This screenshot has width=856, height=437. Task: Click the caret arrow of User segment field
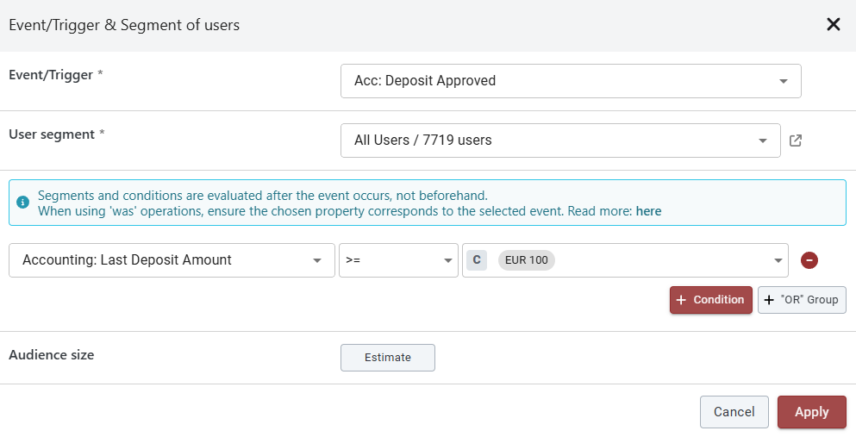pyautogui.click(x=762, y=140)
